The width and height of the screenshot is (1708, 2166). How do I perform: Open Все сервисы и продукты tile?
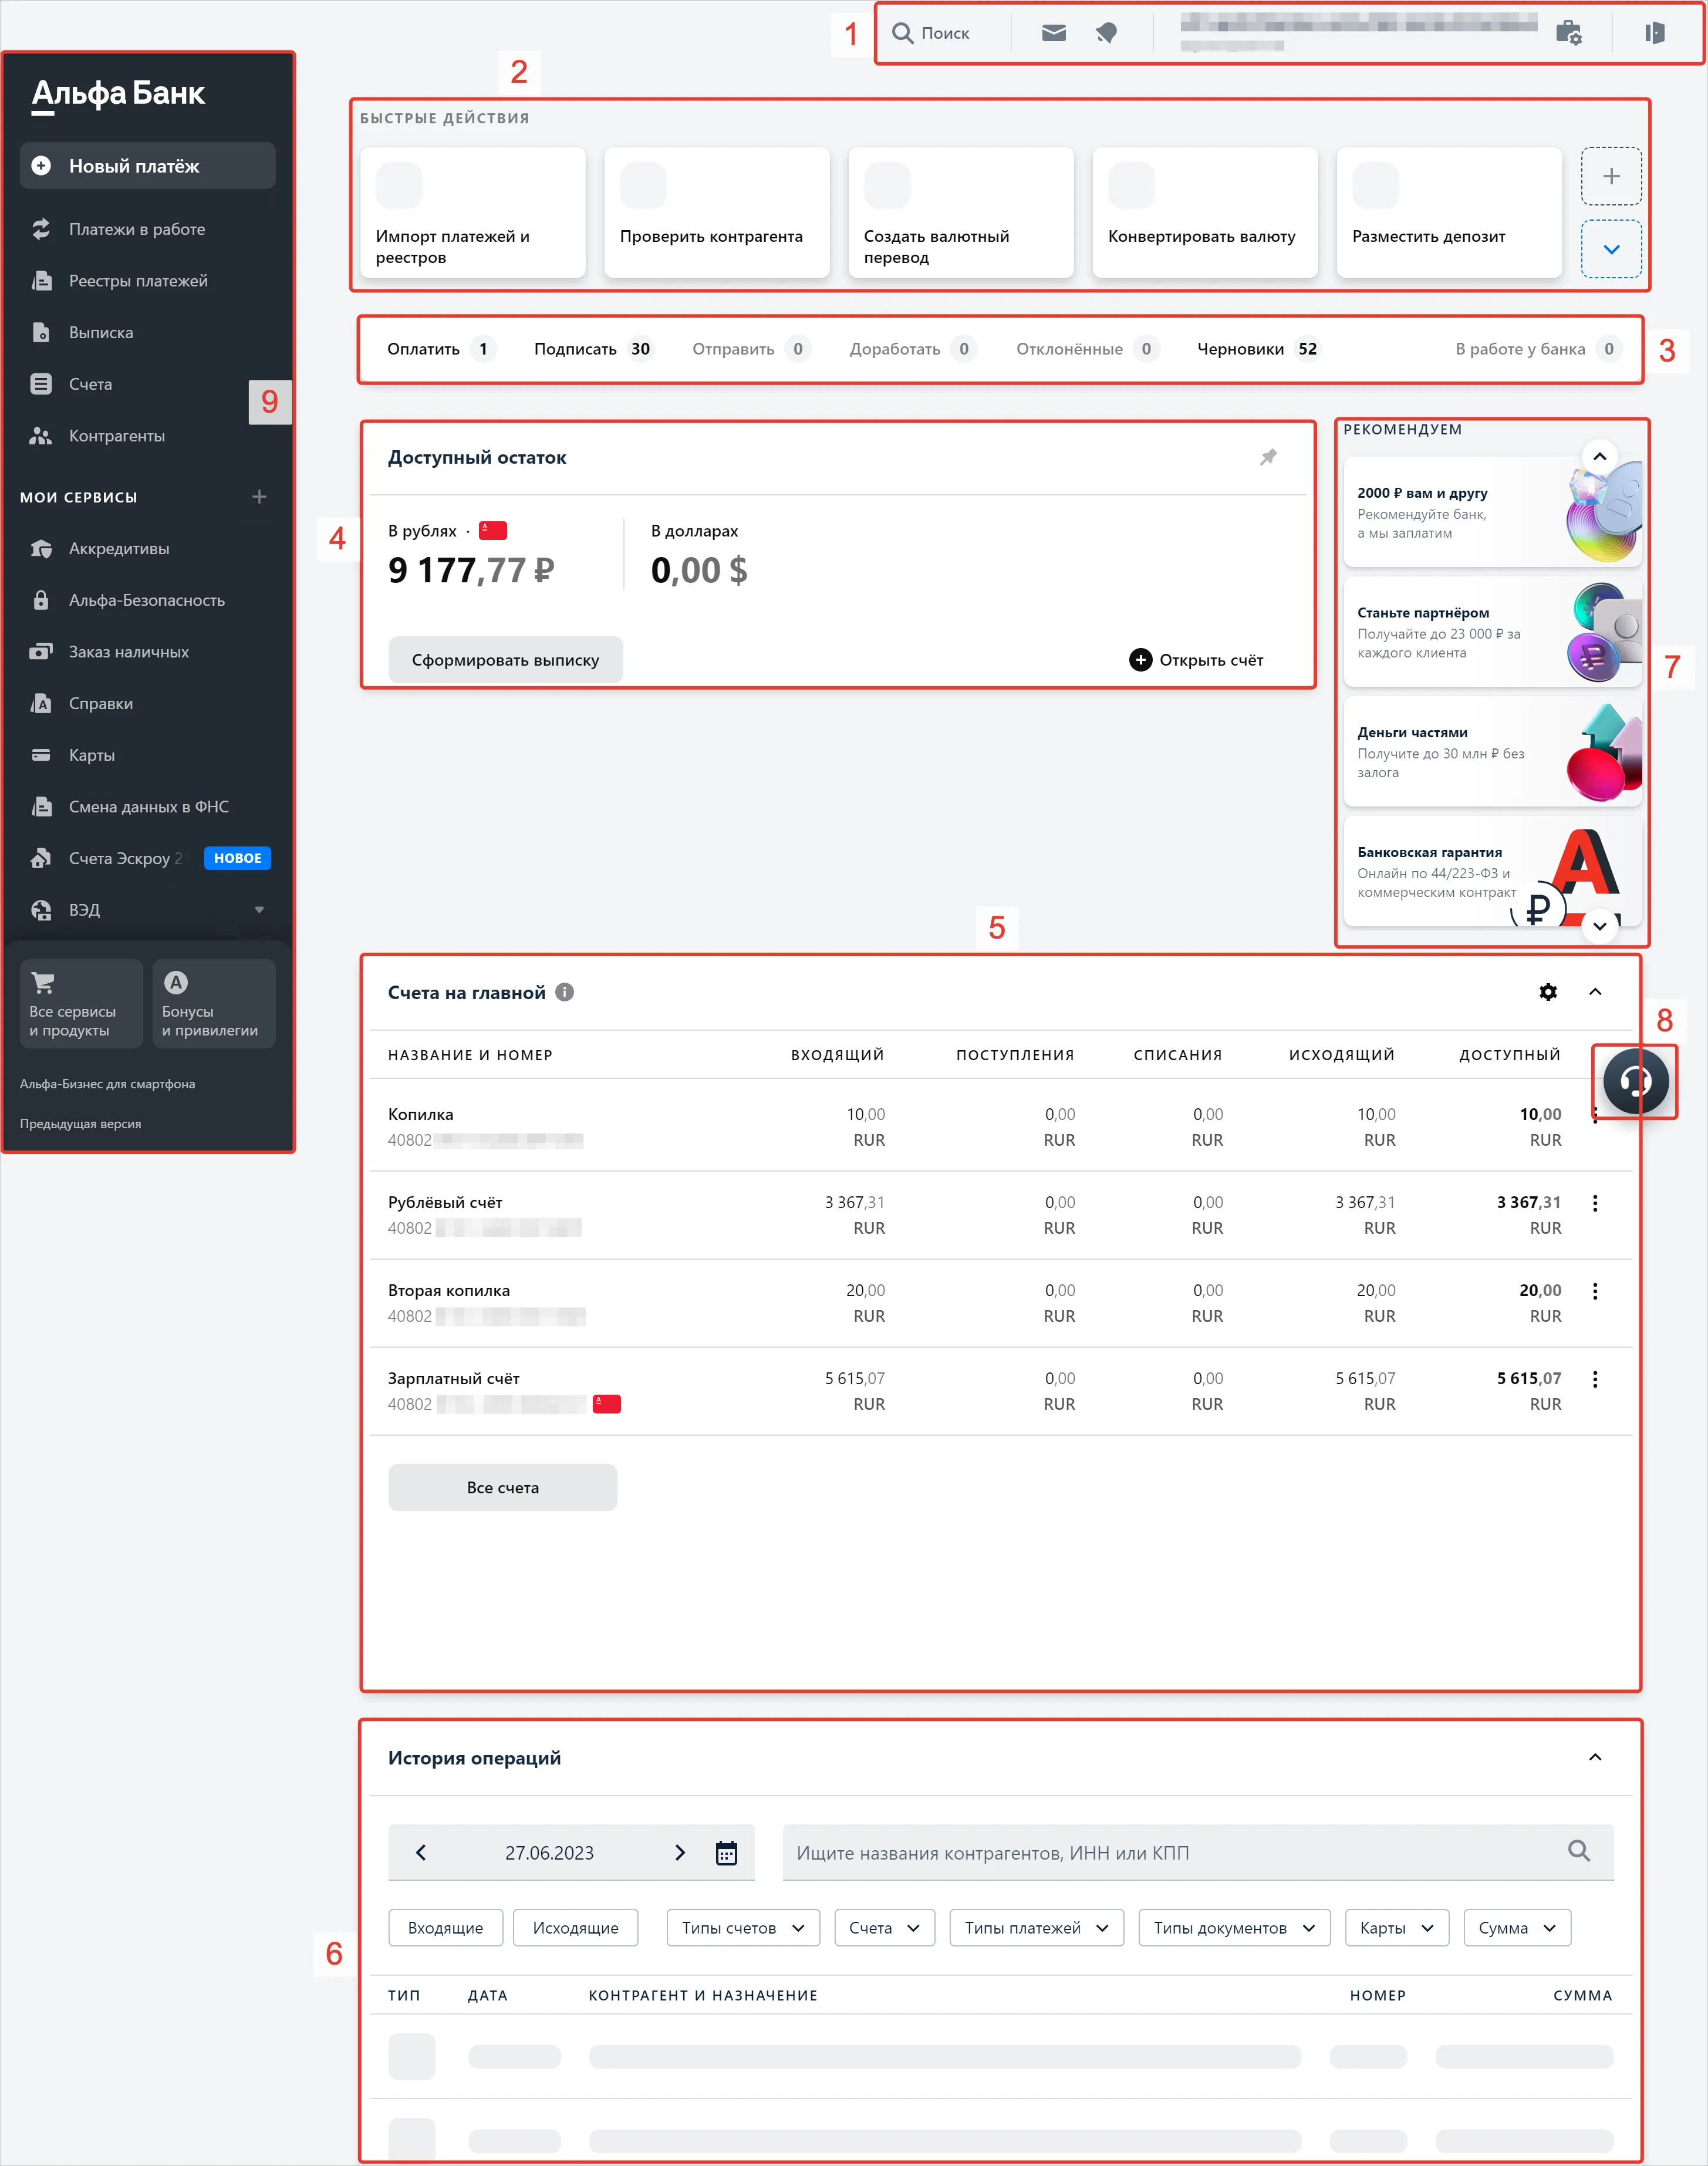click(x=81, y=1004)
